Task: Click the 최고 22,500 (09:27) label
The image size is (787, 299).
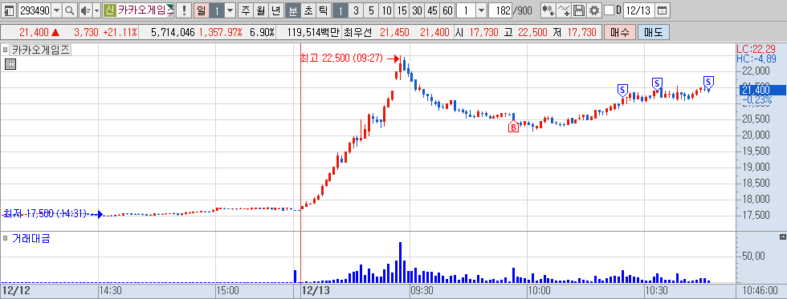Action: pos(343,59)
